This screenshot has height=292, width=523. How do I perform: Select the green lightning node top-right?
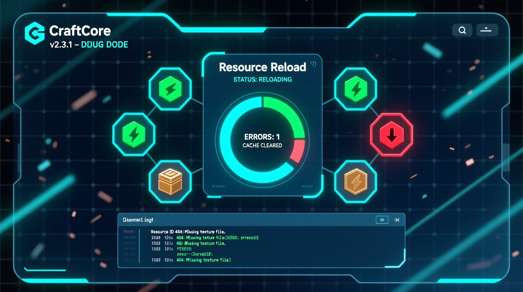coord(355,89)
